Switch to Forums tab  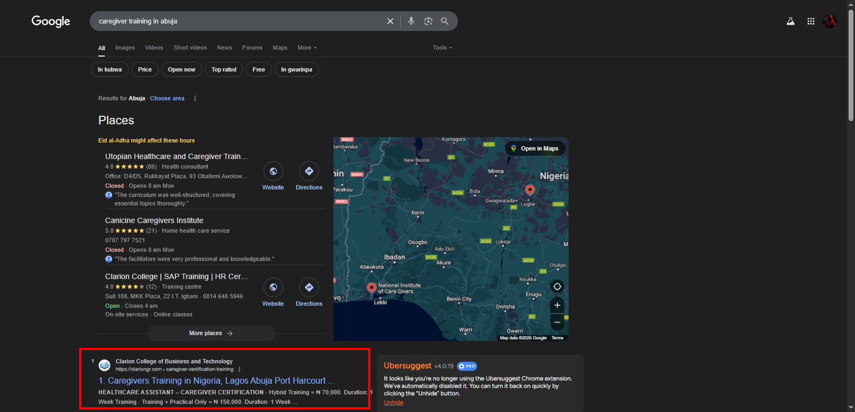[252, 47]
